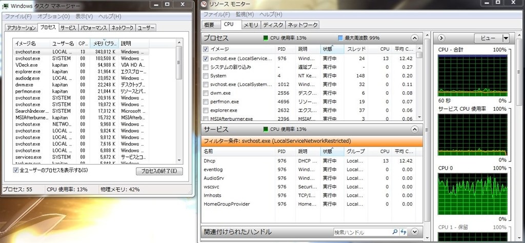Image resolution: width=525 pixels, height=243 pixels.
Task: Switch to ユーザー tab in Task Manager
Action: (x=146, y=28)
